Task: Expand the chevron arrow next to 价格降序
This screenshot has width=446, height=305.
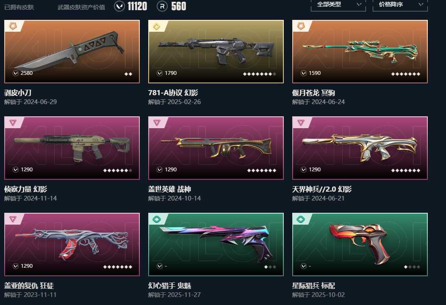Action: (x=421, y=4)
